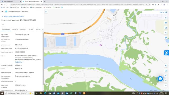Screen dimensions: 169x95
Task: Switch to the Объекты tab
Action: pos(23,29)
